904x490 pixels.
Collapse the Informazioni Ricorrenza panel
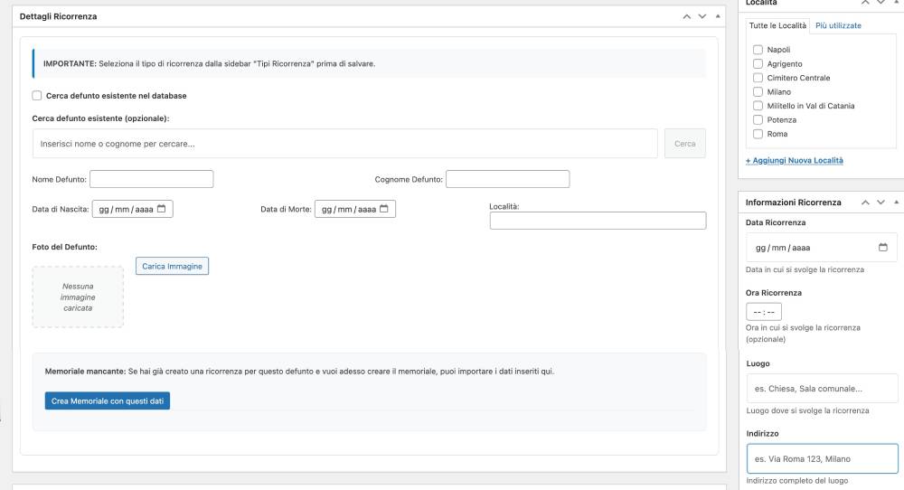click(896, 203)
